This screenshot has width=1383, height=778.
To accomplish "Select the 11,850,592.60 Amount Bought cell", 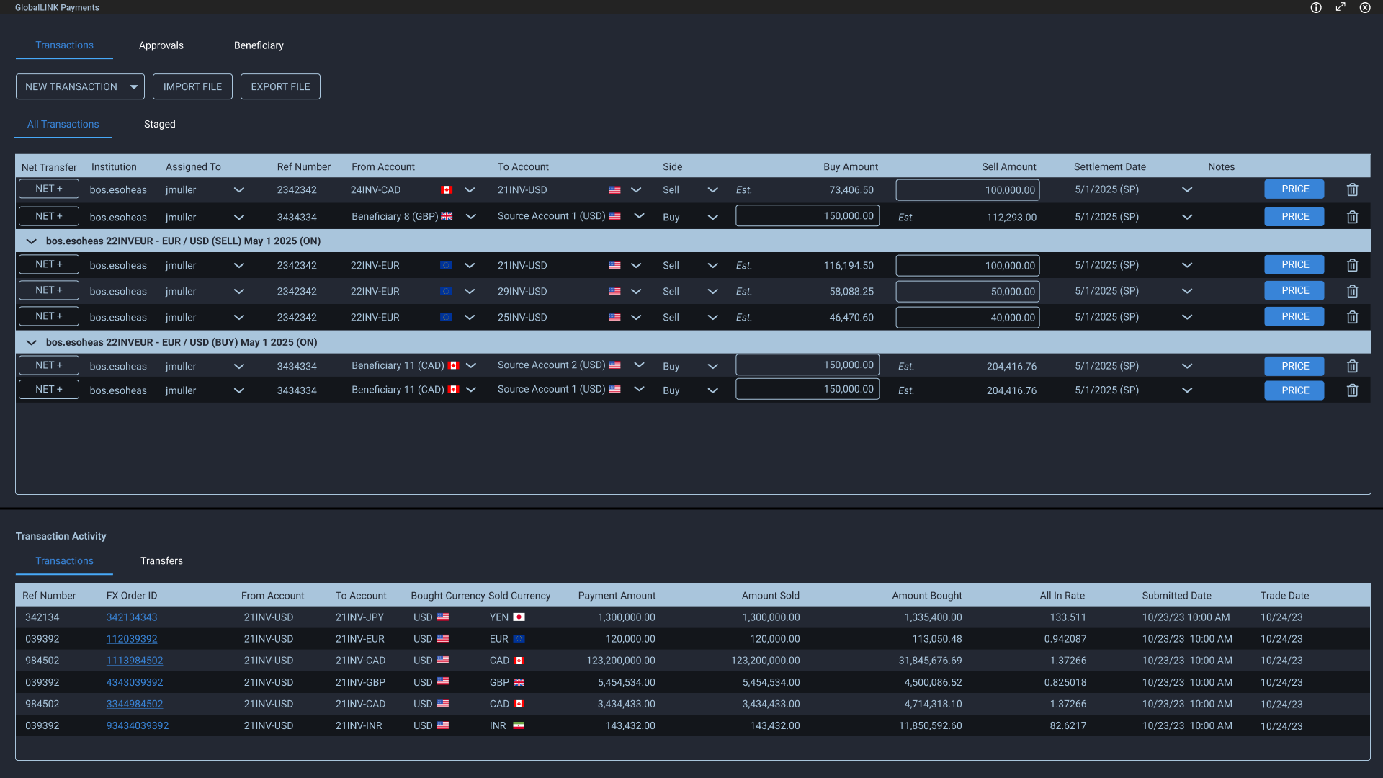I will (930, 726).
